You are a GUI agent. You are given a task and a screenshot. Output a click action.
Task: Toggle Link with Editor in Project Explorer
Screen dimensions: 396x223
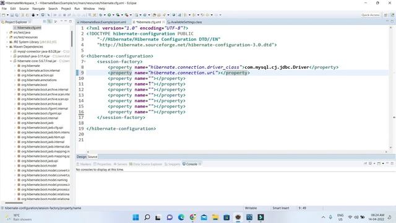[x=49, y=22]
